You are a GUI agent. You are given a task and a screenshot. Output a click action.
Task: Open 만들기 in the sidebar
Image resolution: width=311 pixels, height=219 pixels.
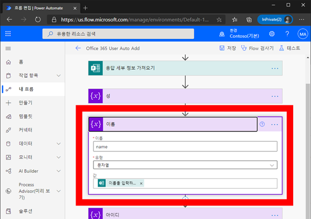pos(32,103)
